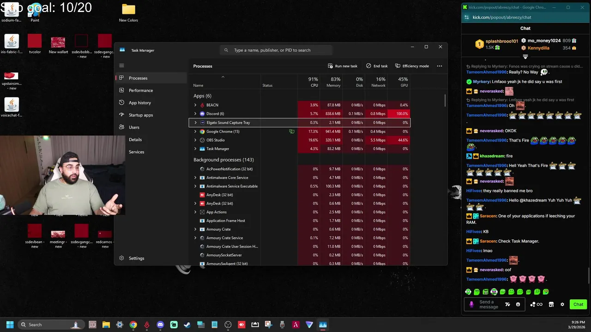The height and width of the screenshot is (332, 591).
Task: Open File Explorer from taskbar
Action: click(106, 325)
